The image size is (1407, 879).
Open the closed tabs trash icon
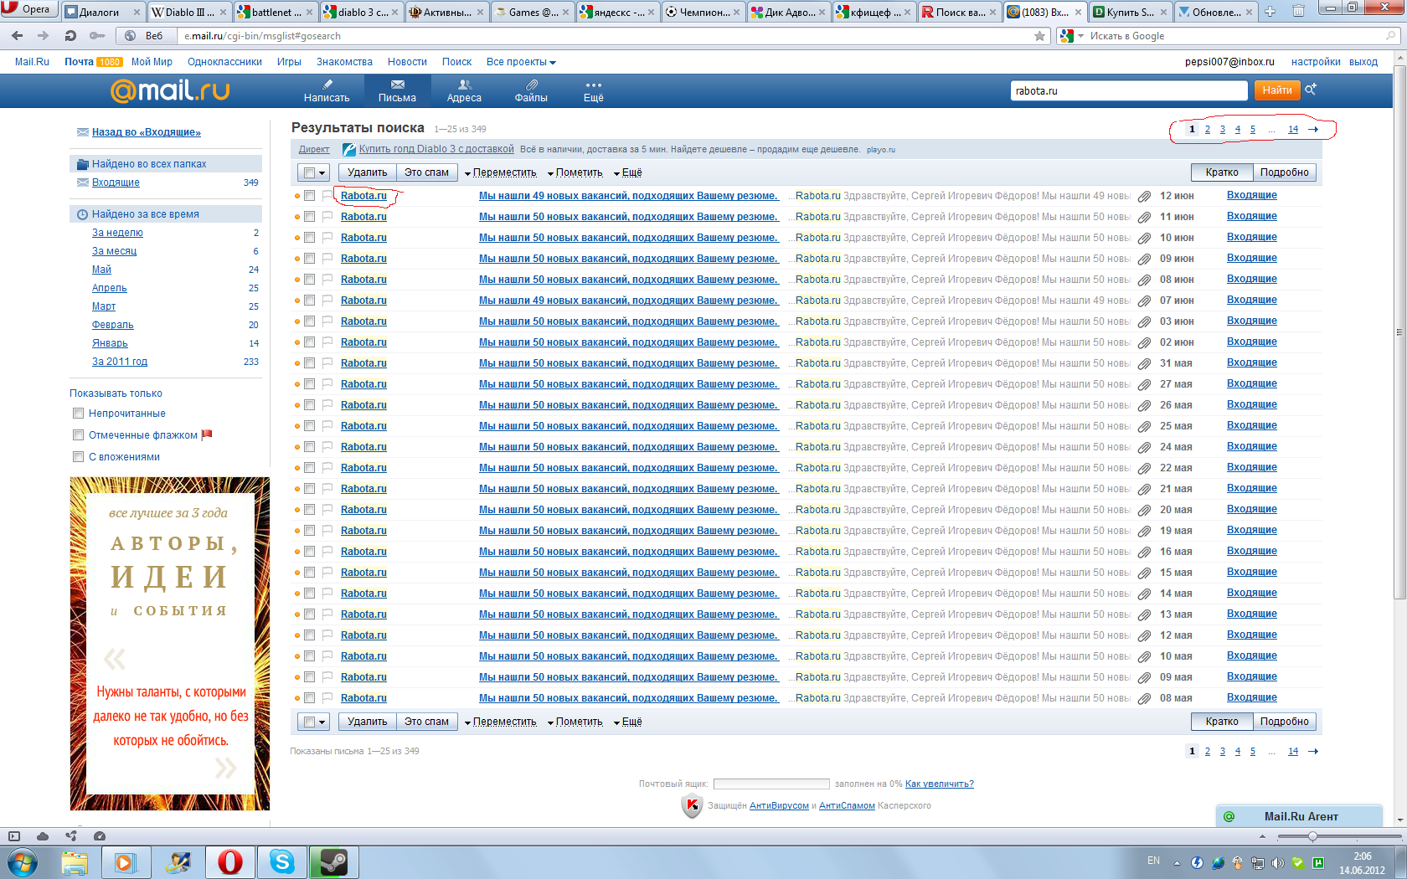[x=1298, y=12]
